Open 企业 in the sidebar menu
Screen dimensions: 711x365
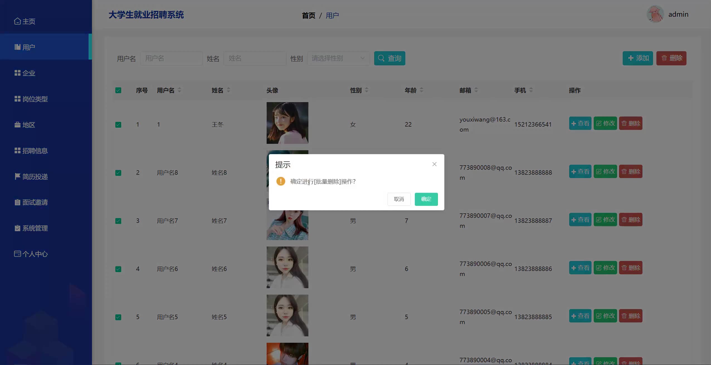click(28, 73)
